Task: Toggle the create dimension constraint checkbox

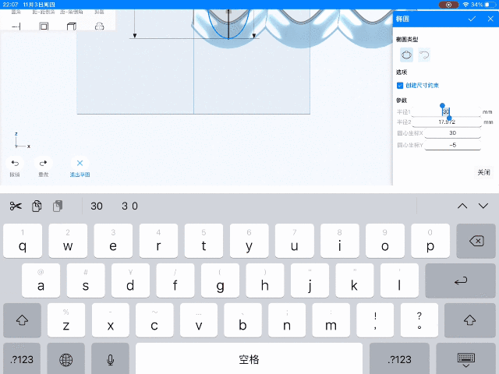Action: pos(400,85)
